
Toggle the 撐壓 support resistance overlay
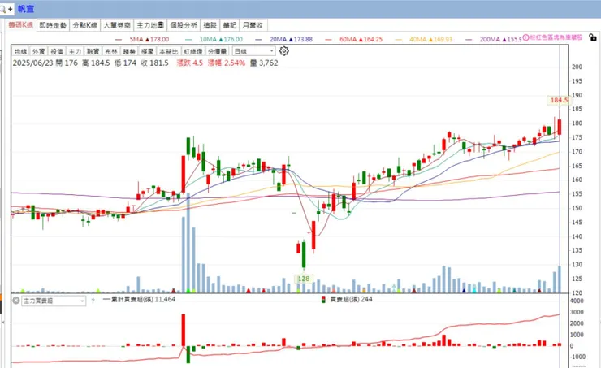[x=148, y=51]
